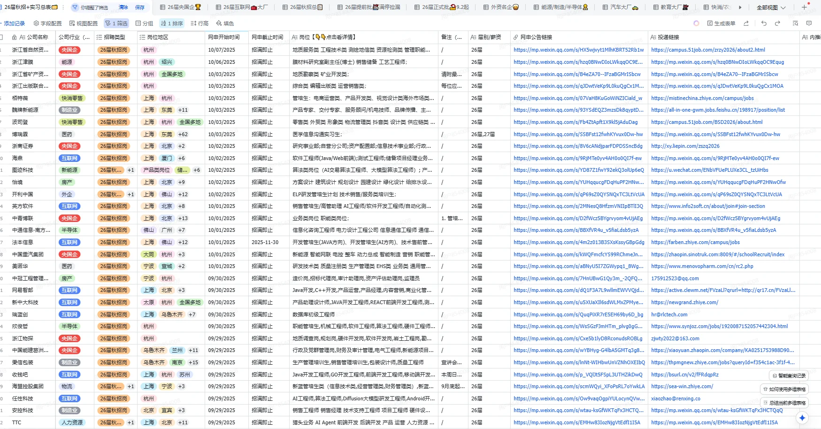Open the find records search icon
This screenshot has height=429, width=821.
pos(795,23)
